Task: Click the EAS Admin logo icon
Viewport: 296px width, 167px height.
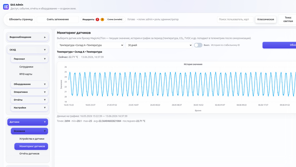Action: (6, 7)
